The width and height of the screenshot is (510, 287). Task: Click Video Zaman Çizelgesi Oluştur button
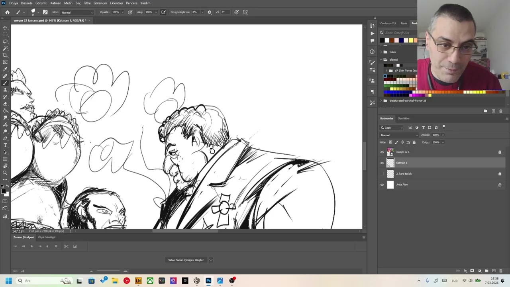coord(186,260)
